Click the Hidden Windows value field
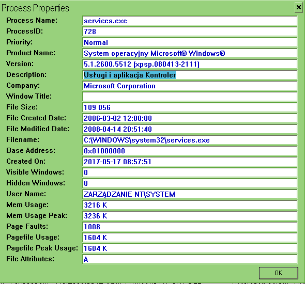The image size is (305, 284). pyautogui.click(x=190, y=183)
